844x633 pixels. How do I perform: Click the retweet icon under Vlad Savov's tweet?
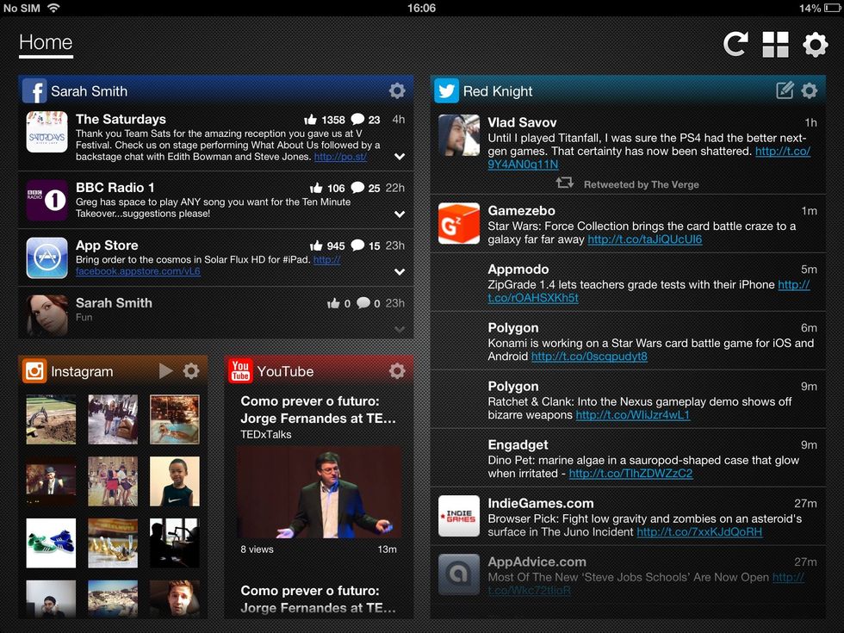coord(564,183)
